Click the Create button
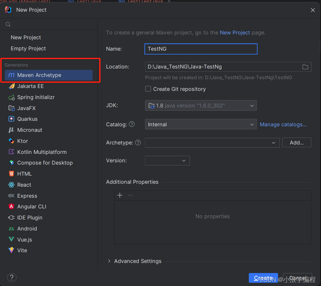Viewport: 321px width, 286px height. 263,278
